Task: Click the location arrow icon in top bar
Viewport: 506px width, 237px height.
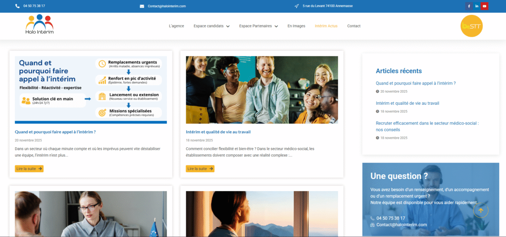Action: 297,6
